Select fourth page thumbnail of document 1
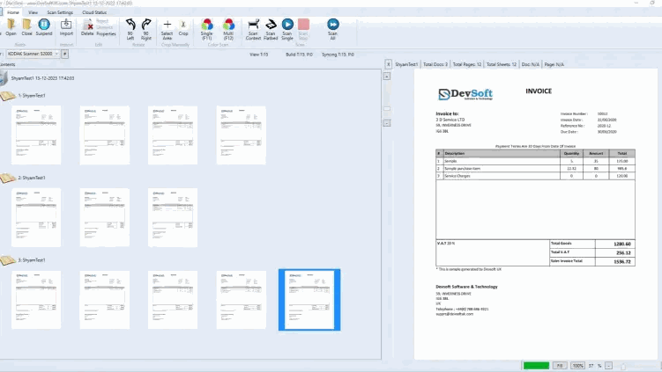Image resolution: width=662 pixels, height=372 pixels. [241, 135]
